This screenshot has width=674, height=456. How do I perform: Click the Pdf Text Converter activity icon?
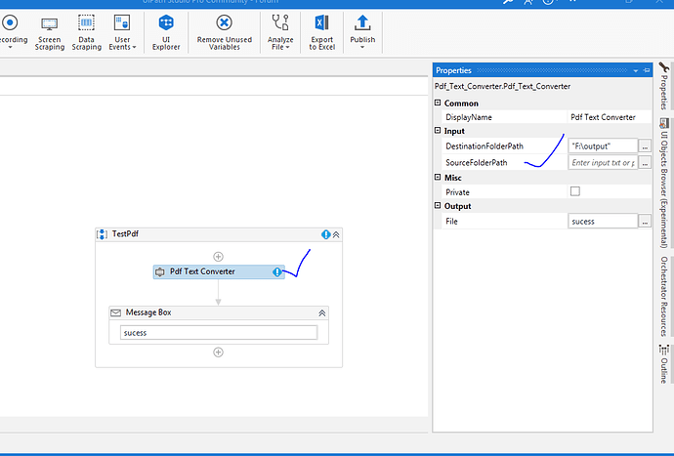point(160,272)
